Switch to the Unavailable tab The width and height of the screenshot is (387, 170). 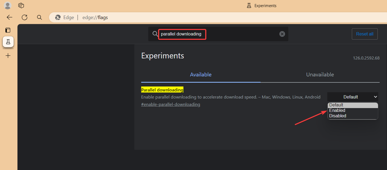(320, 74)
